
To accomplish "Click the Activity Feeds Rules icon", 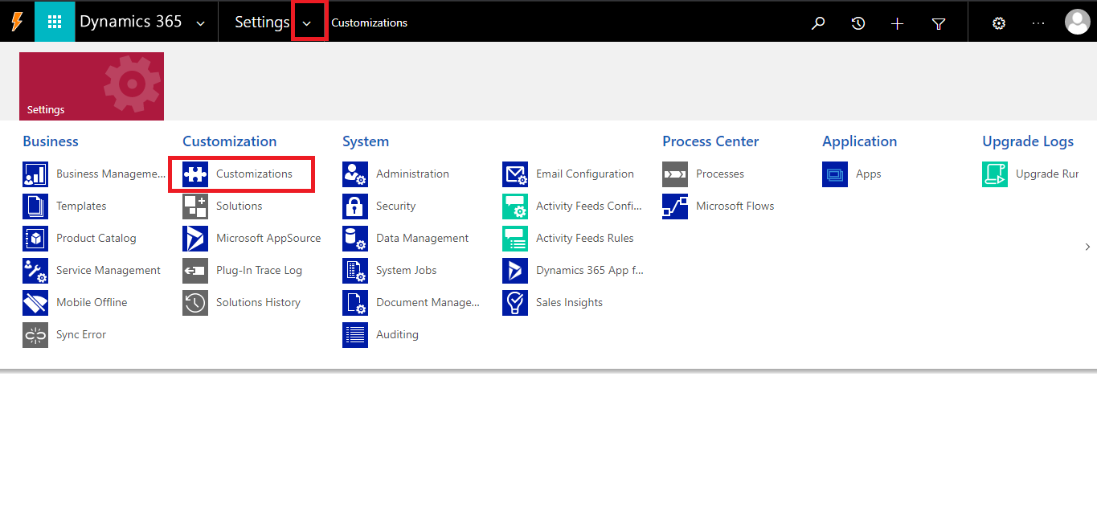I will (x=515, y=238).
